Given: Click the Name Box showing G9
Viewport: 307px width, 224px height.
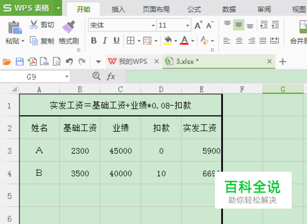Looking at the screenshot, I should click(x=31, y=77).
